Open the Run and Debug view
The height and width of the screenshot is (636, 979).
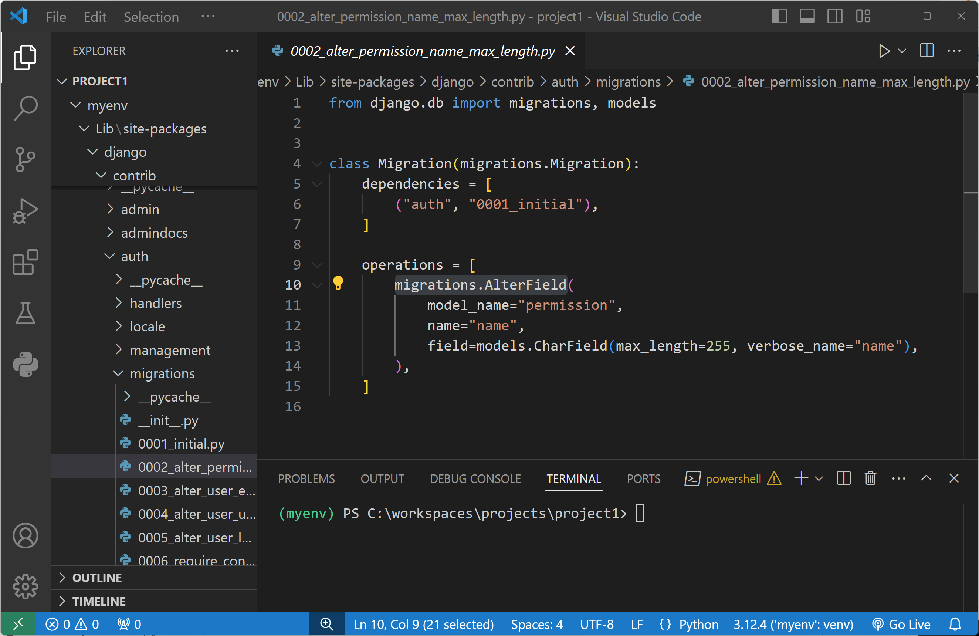25,211
